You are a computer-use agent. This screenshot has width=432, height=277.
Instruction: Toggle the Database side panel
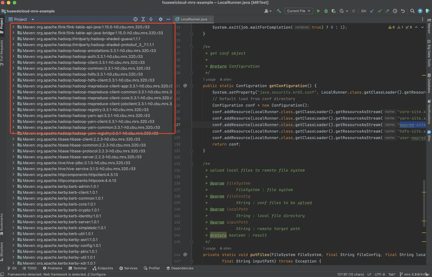click(x=429, y=83)
